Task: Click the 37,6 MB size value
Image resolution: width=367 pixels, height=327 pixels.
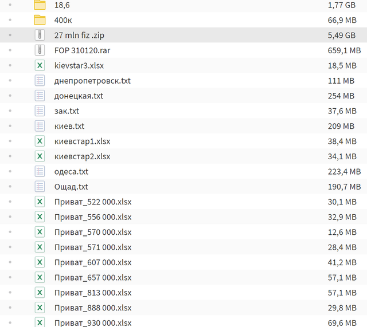Action: [x=342, y=111]
